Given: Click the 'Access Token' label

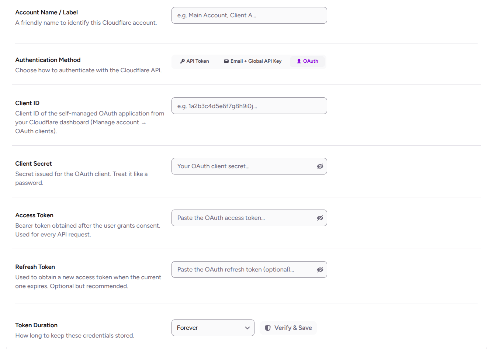Looking at the screenshot, I should pyautogui.click(x=34, y=215).
